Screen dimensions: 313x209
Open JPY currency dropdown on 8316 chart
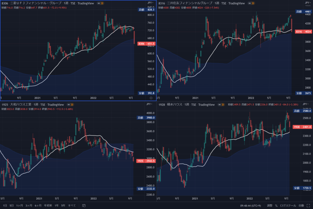click(308, 3)
